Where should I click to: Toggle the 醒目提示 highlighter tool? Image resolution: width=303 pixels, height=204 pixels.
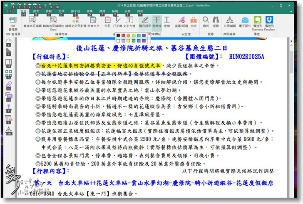[x=145, y=22]
